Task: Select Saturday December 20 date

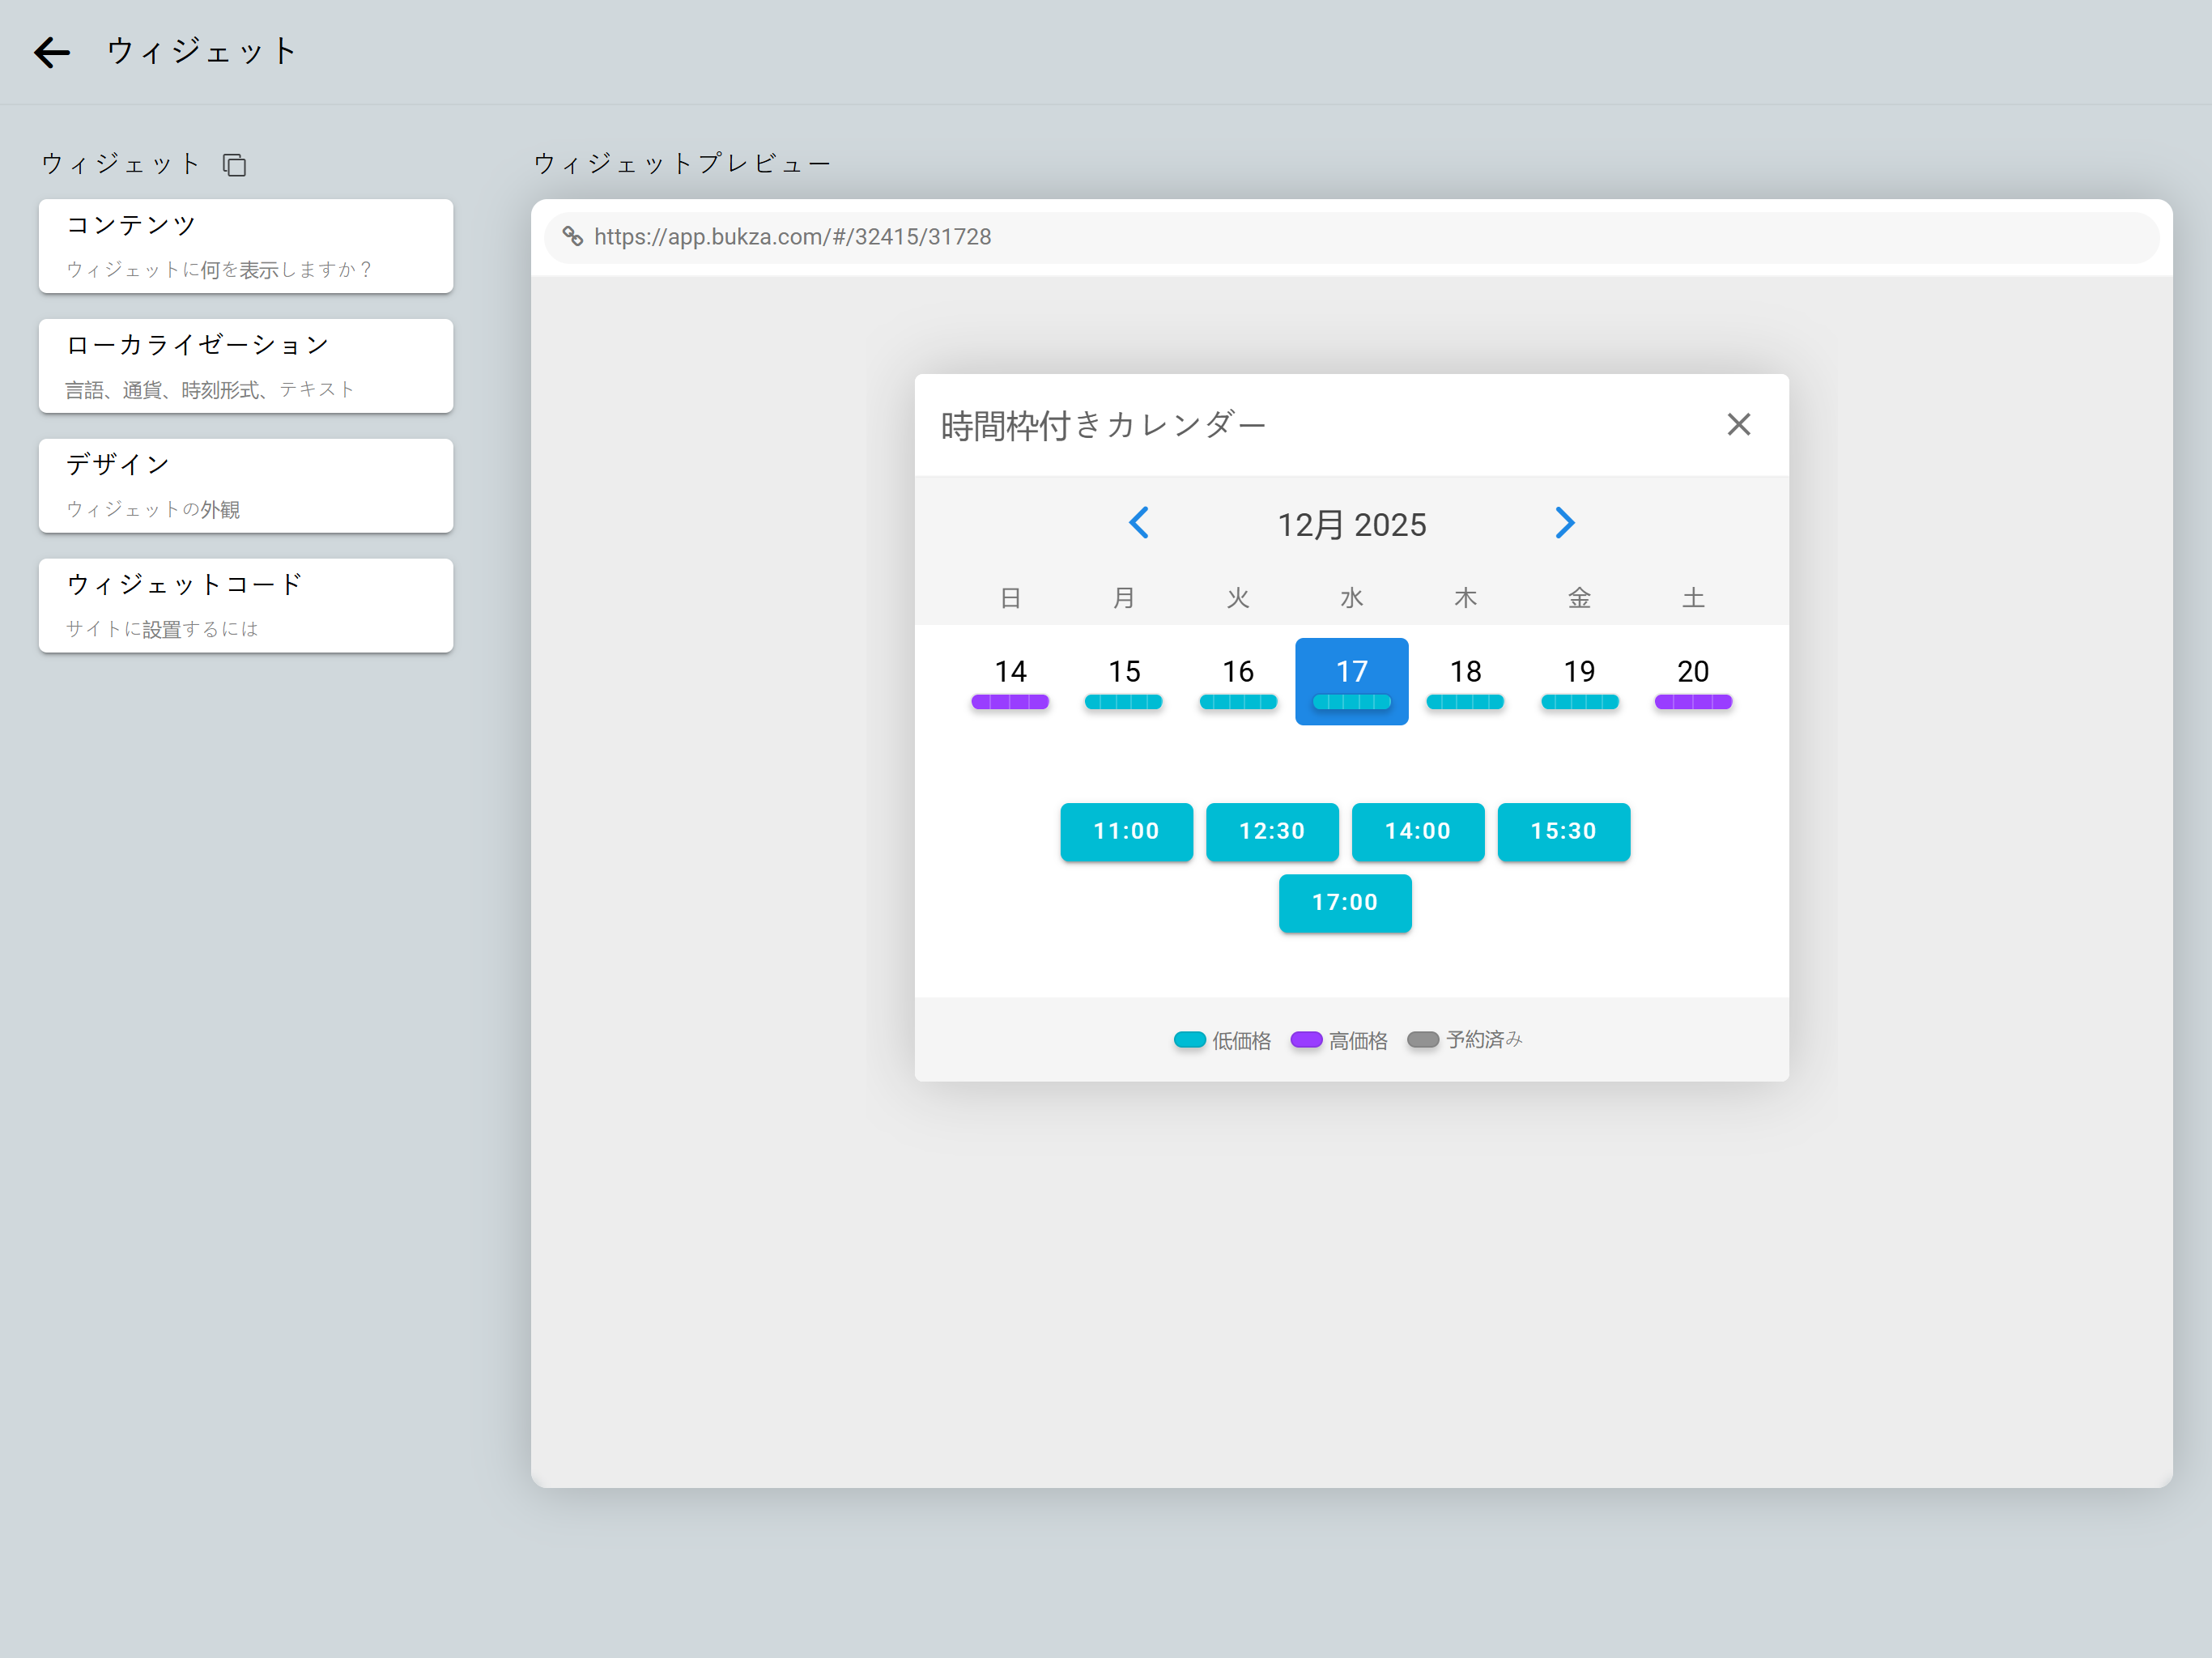Action: point(1692,681)
